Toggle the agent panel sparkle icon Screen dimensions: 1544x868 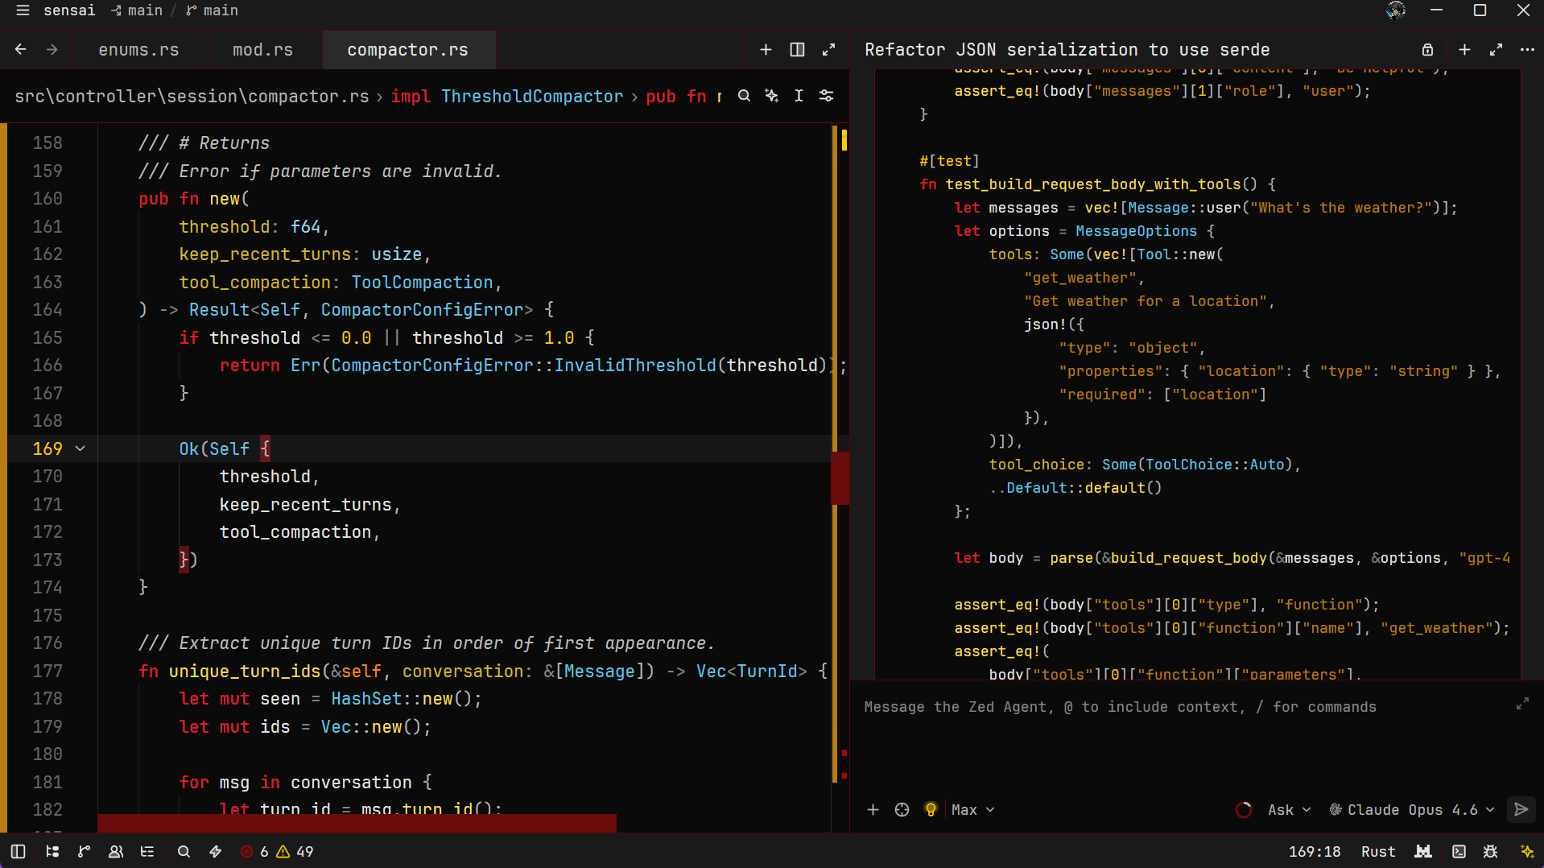click(1526, 852)
